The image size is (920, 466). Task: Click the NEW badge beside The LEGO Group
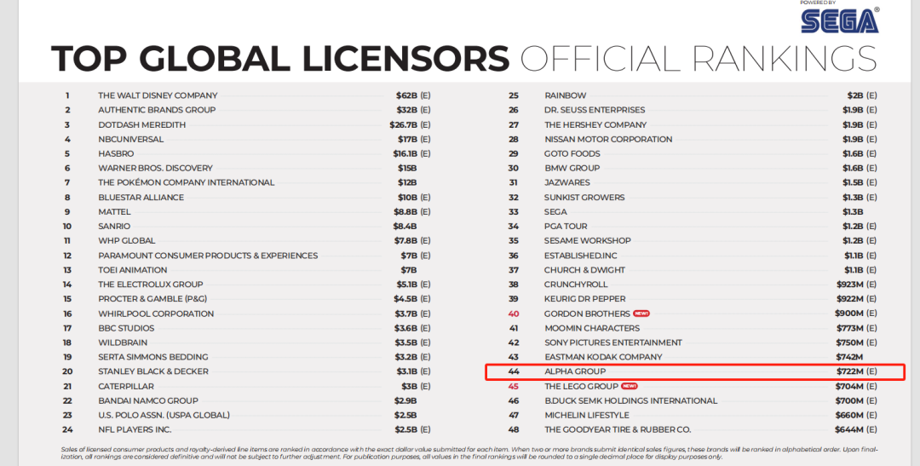point(630,386)
